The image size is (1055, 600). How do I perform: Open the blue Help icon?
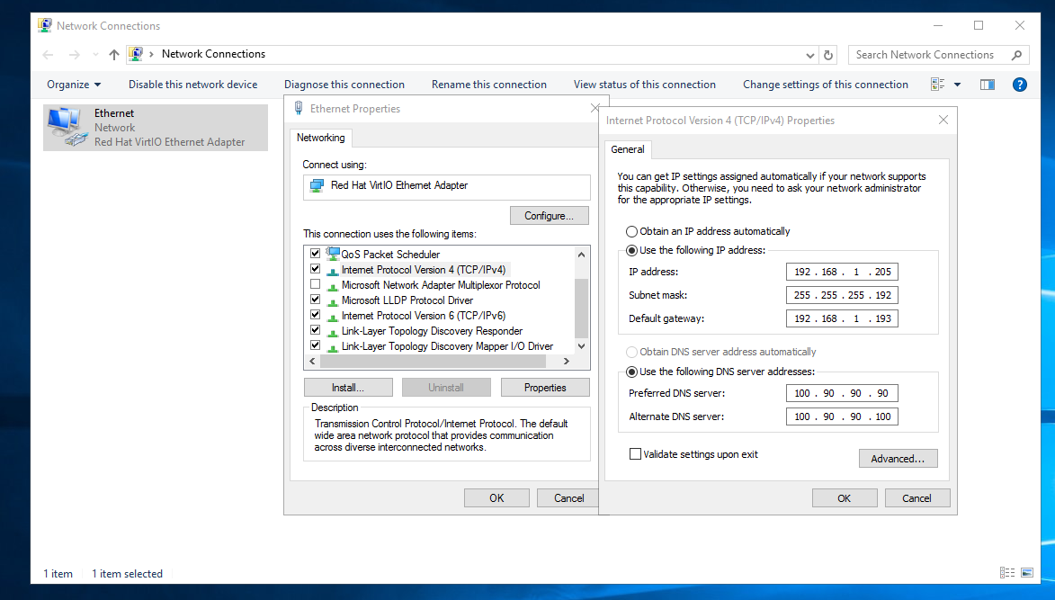coord(1019,84)
